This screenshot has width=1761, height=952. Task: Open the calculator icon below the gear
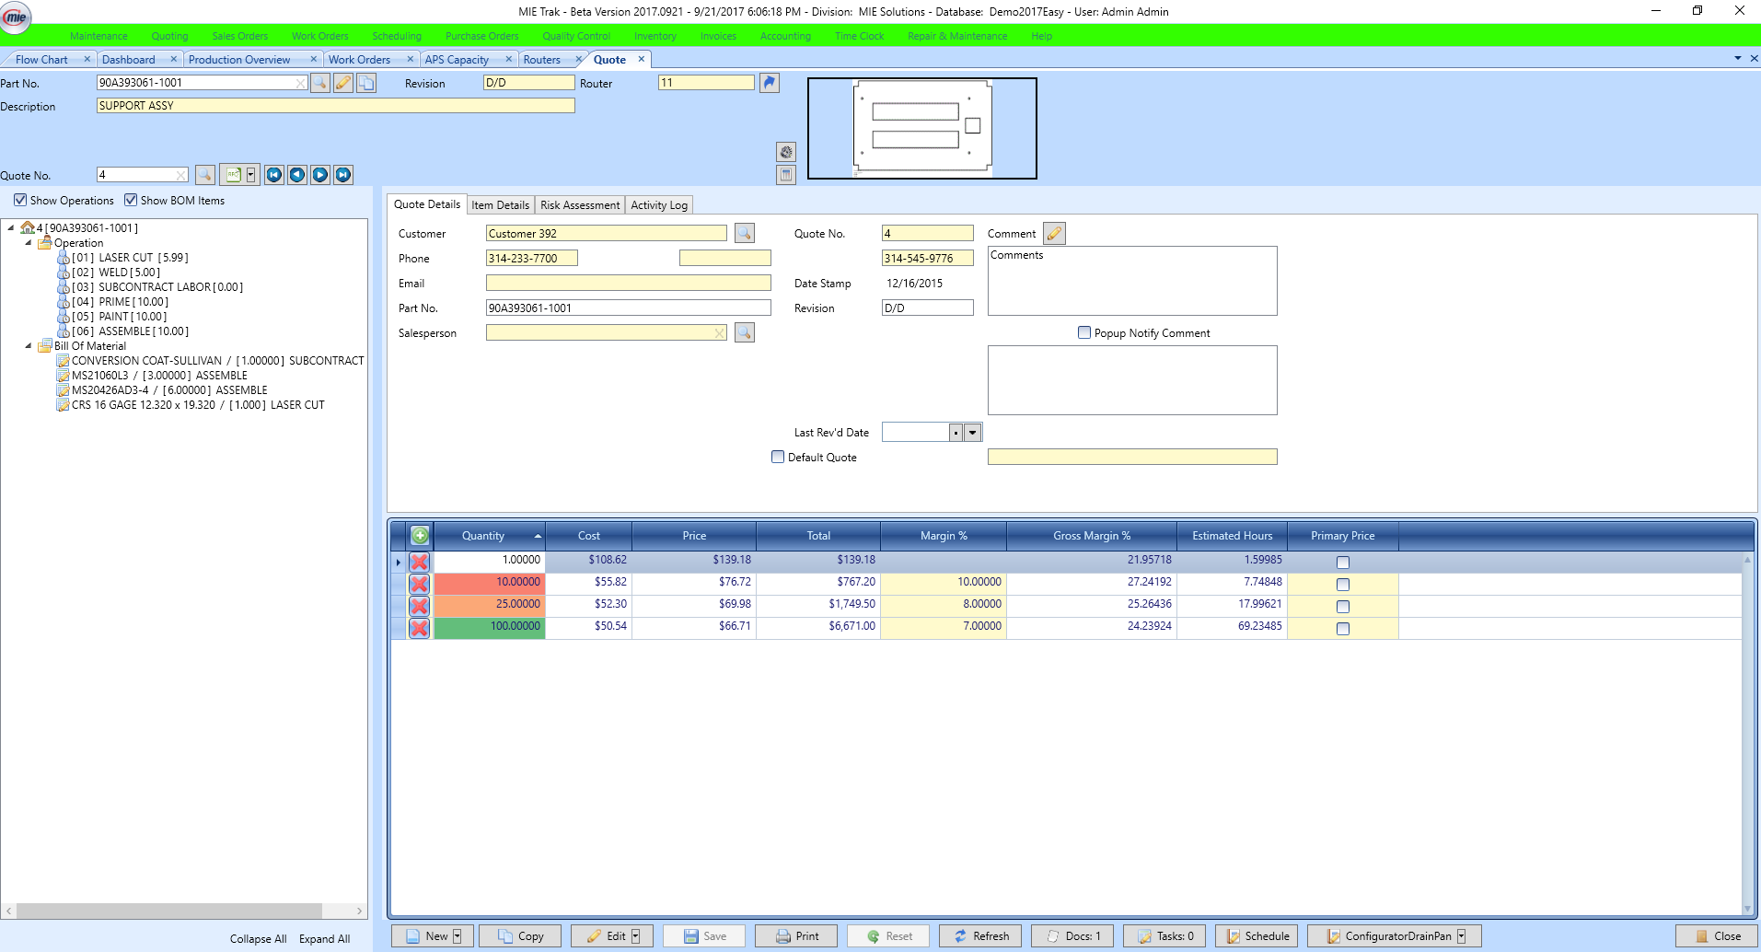786,175
